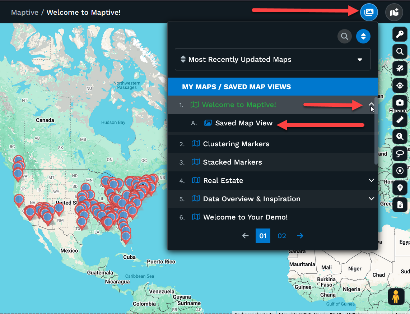The image size is (410, 314).
Task: Take a map snapshot with camera tool
Action: (x=400, y=102)
